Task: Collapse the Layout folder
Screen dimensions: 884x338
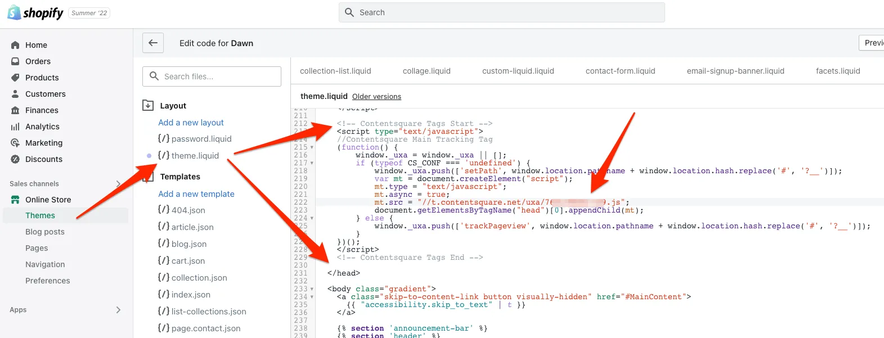Action: coord(148,105)
